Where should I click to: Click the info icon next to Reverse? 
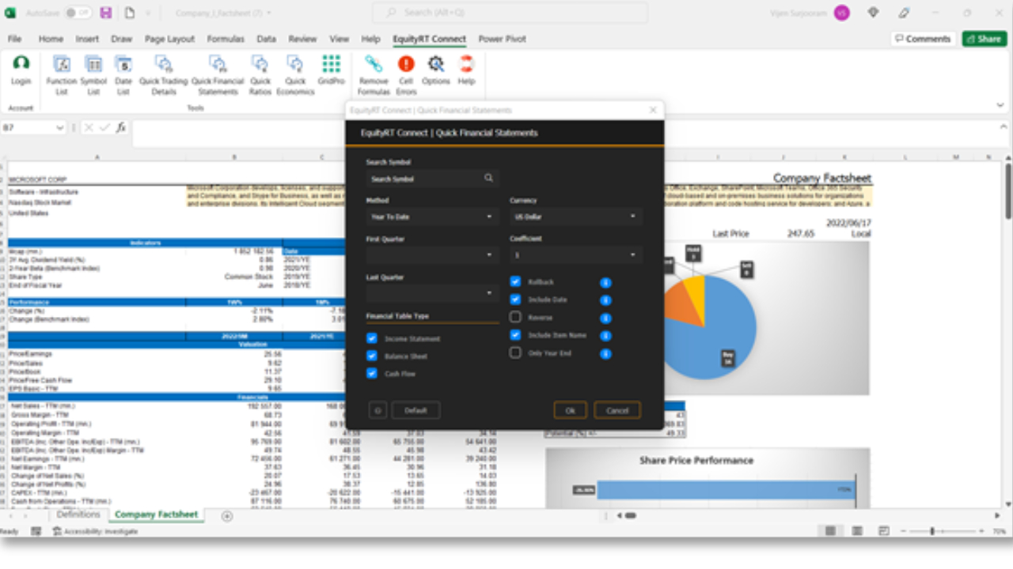click(x=605, y=318)
